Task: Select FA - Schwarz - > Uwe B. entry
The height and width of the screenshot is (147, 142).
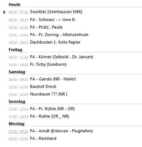Action: coord(53,20)
